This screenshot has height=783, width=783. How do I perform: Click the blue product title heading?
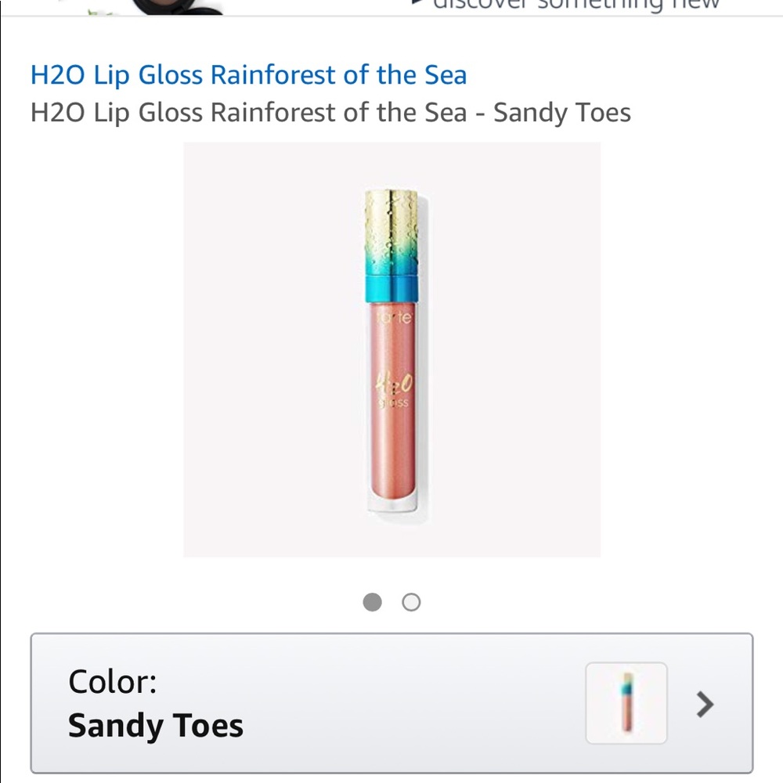(248, 74)
